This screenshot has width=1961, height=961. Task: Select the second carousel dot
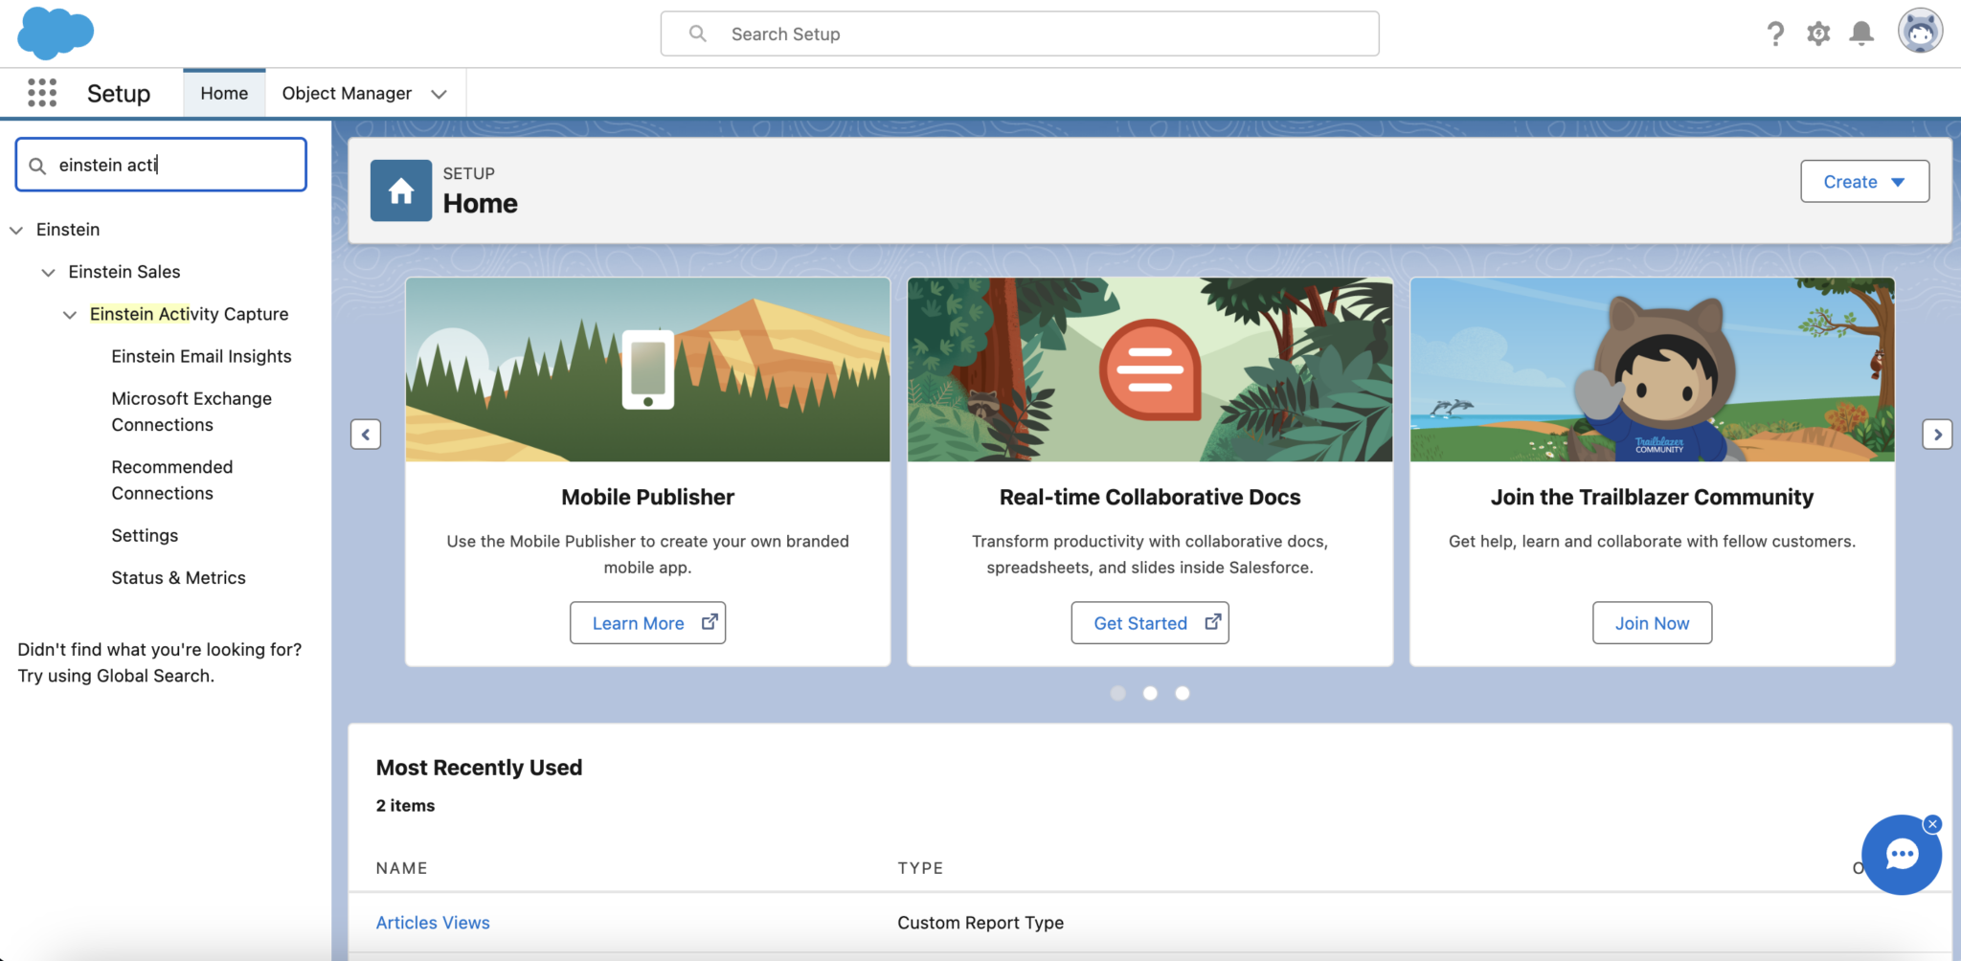1150,693
